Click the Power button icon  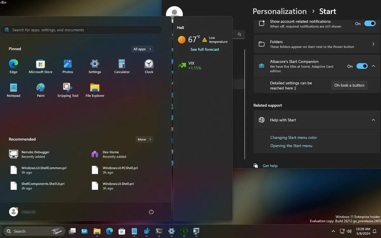click(151, 212)
